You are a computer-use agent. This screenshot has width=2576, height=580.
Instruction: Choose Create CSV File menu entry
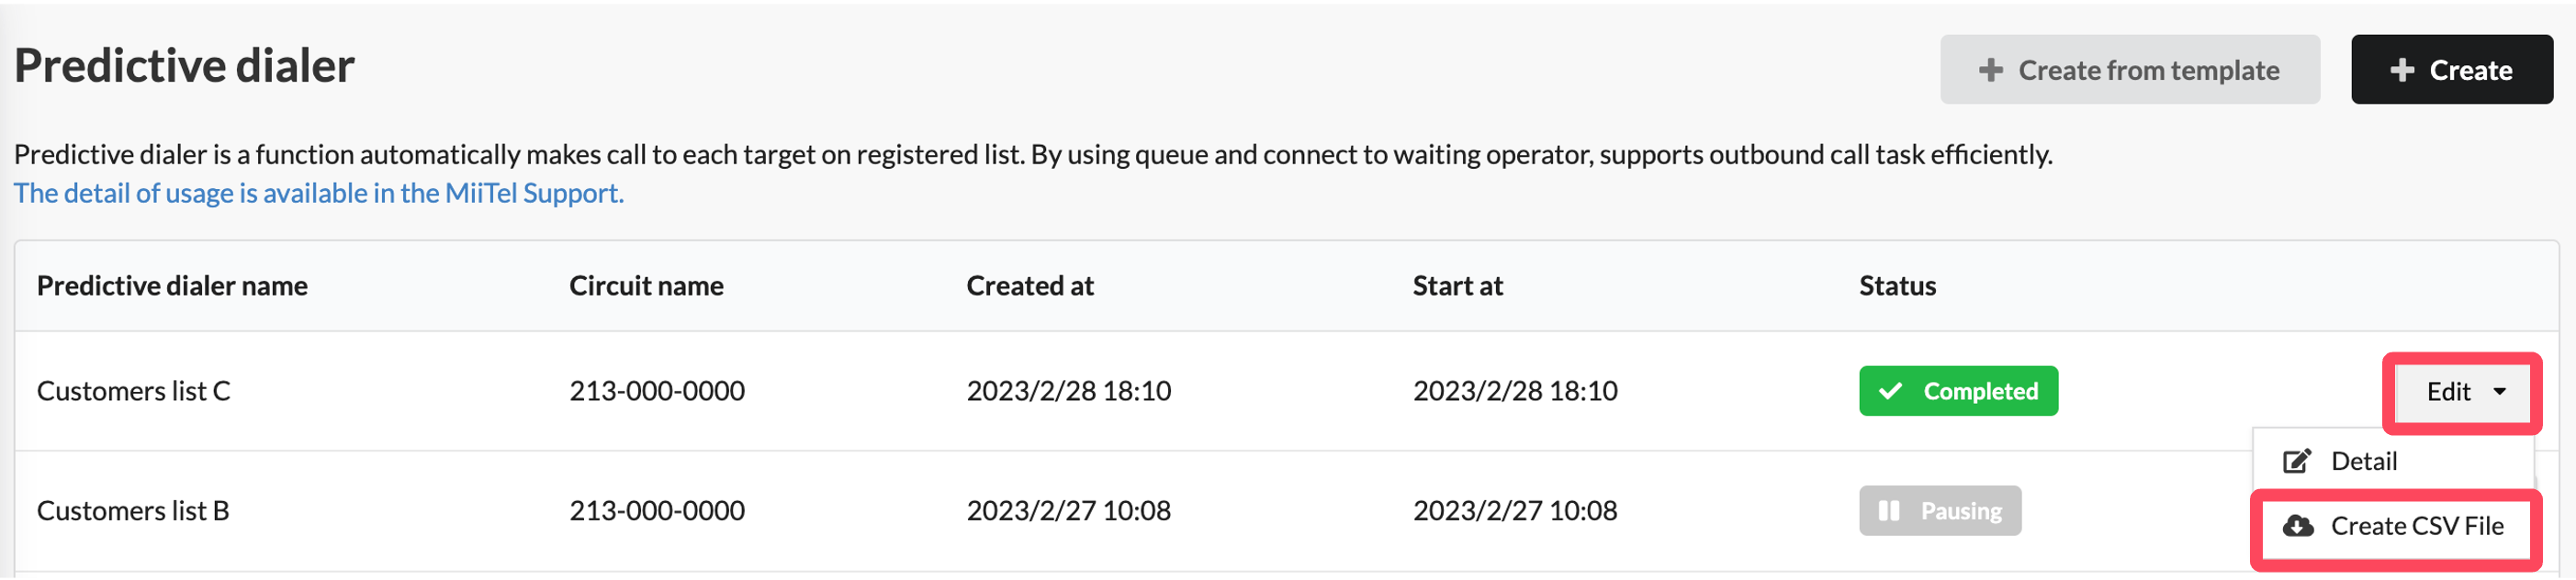(x=2393, y=526)
